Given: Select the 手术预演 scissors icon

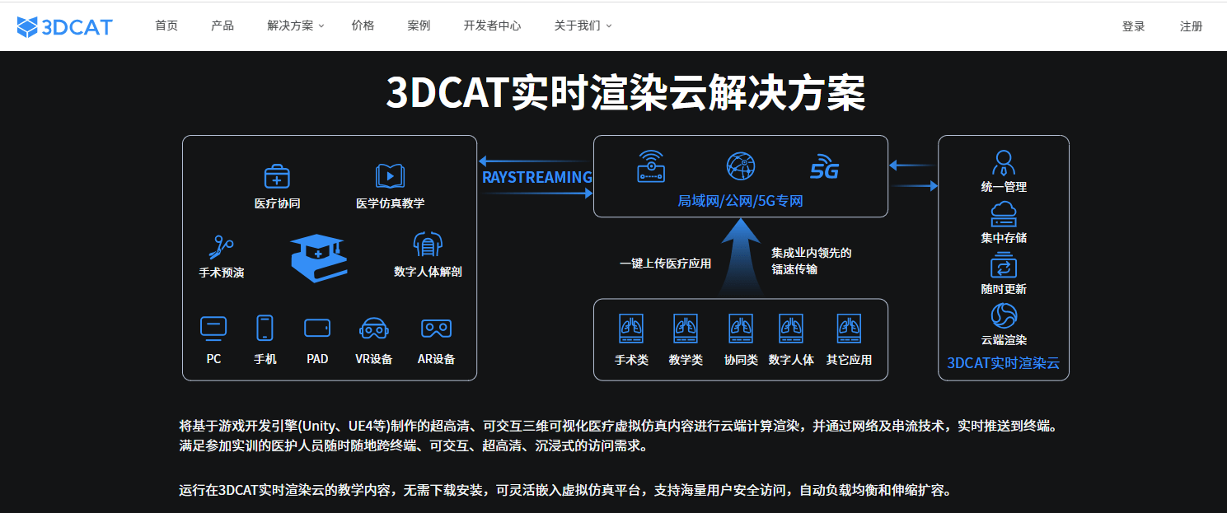Looking at the screenshot, I should (222, 246).
